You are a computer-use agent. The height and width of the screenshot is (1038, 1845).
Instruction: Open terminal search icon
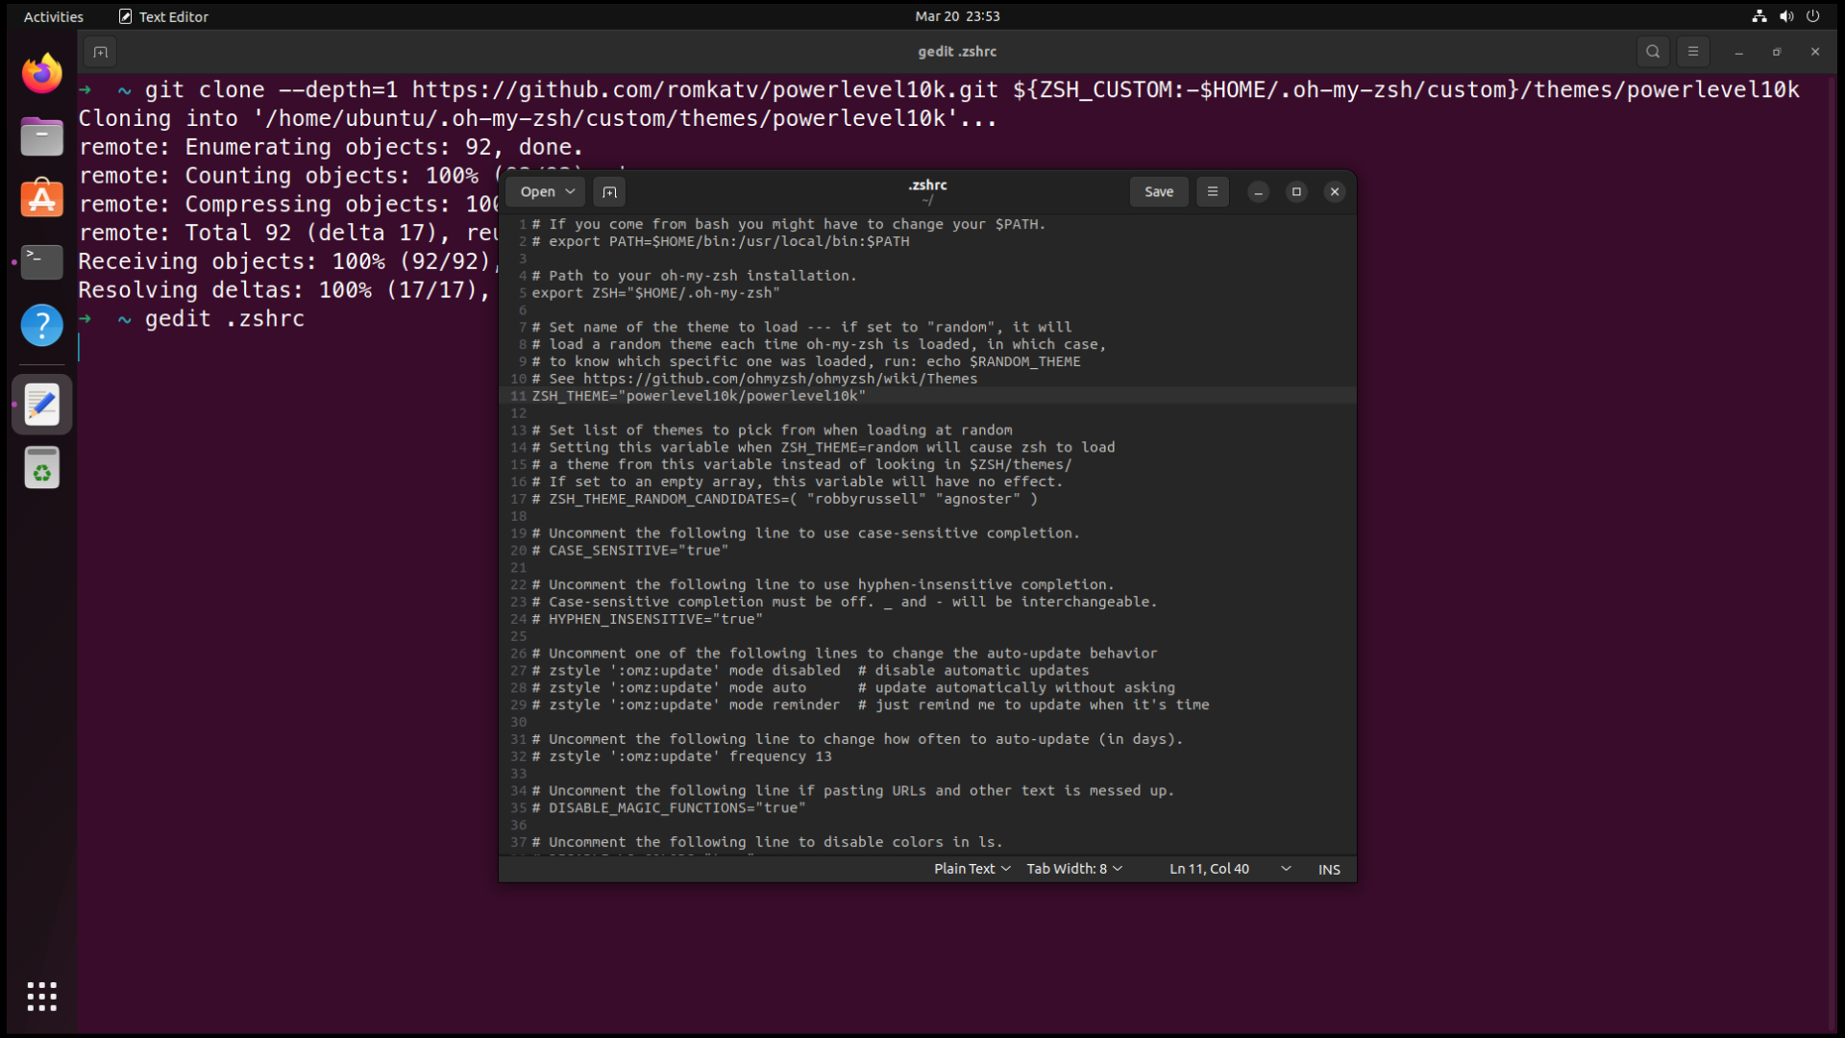click(x=1653, y=52)
